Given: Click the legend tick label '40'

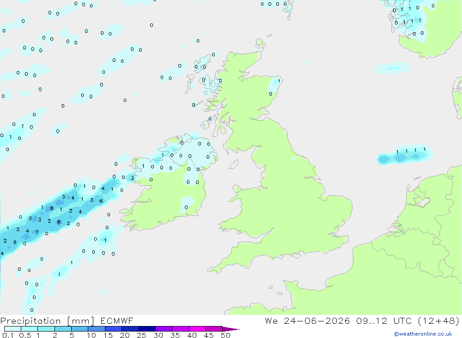Looking at the screenshot, I should click(x=192, y=335).
